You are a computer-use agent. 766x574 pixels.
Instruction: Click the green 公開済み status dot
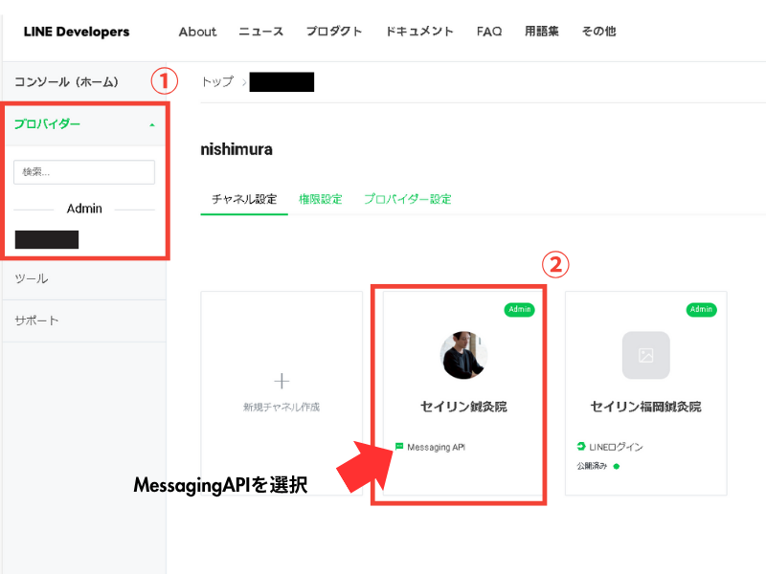[617, 466]
